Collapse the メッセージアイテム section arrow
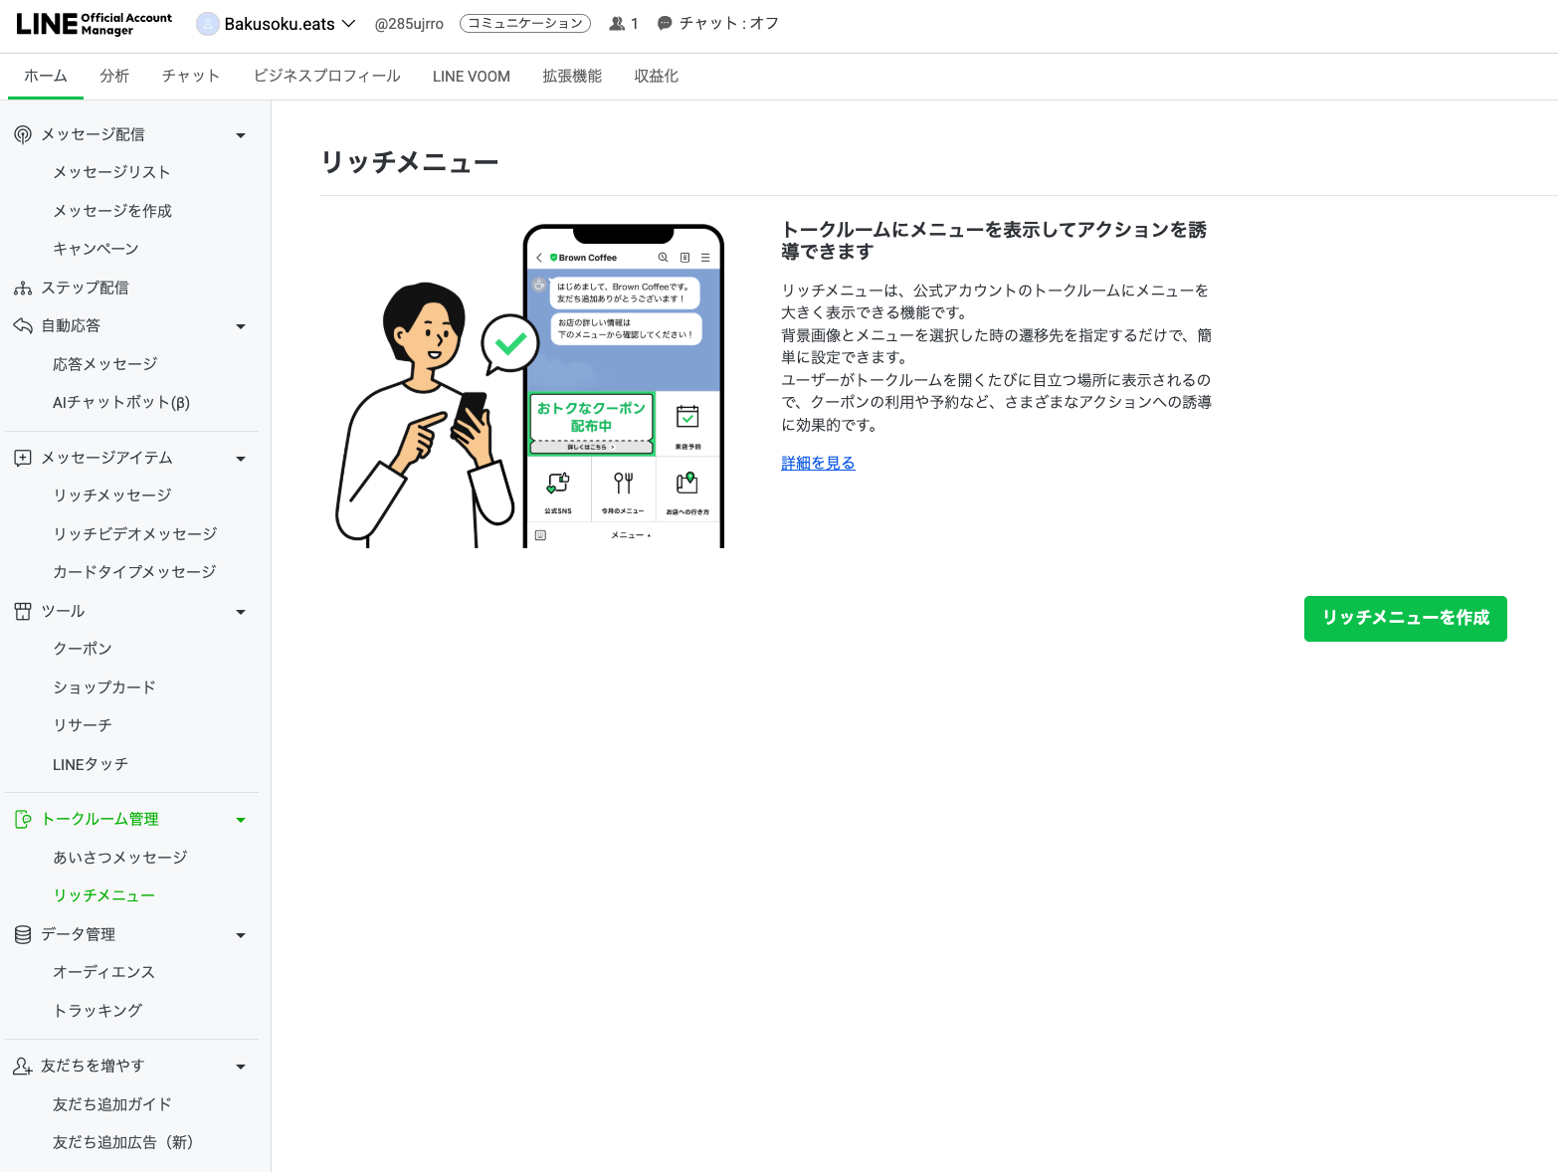This screenshot has height=1172, width=1558. (241, 459)
